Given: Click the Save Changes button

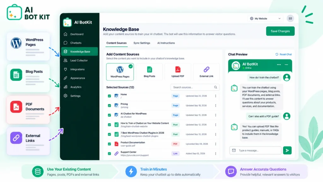Looking at the screenshot, I should pyautogui.click(x=280, y=31).
